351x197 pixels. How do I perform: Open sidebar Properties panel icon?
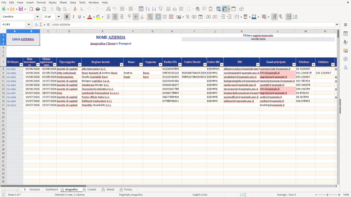click(345, 34)
